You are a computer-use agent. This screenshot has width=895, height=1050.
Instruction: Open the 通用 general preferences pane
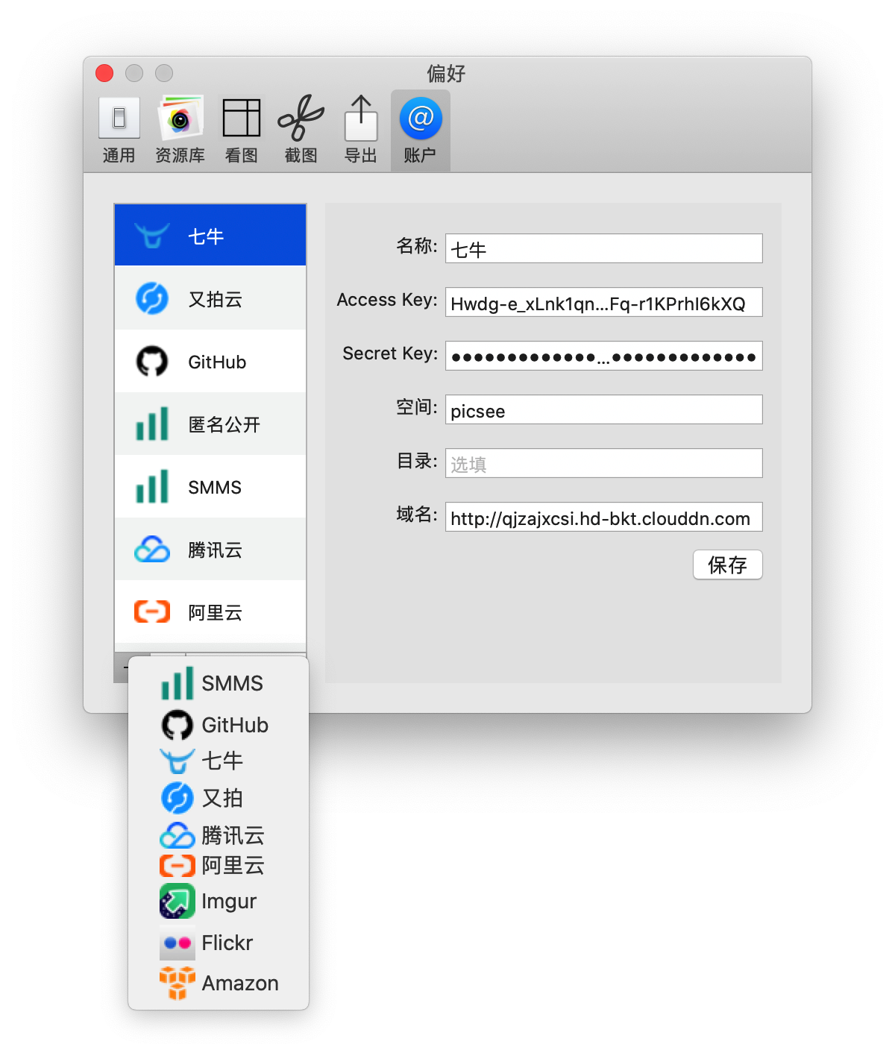coord(119,131)
